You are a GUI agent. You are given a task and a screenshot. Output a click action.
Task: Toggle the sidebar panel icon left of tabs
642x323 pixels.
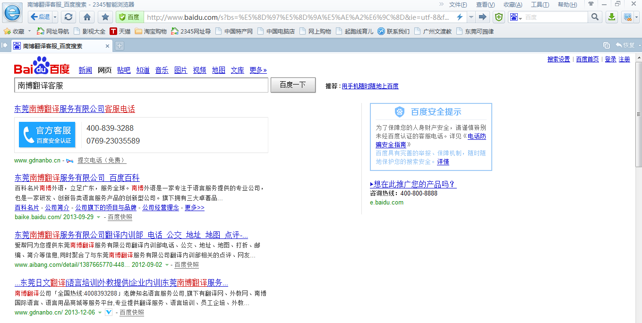[5, 45]
